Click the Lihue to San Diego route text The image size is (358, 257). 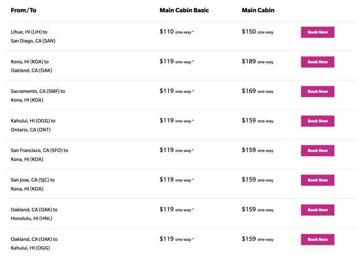(x=33, y=36)
